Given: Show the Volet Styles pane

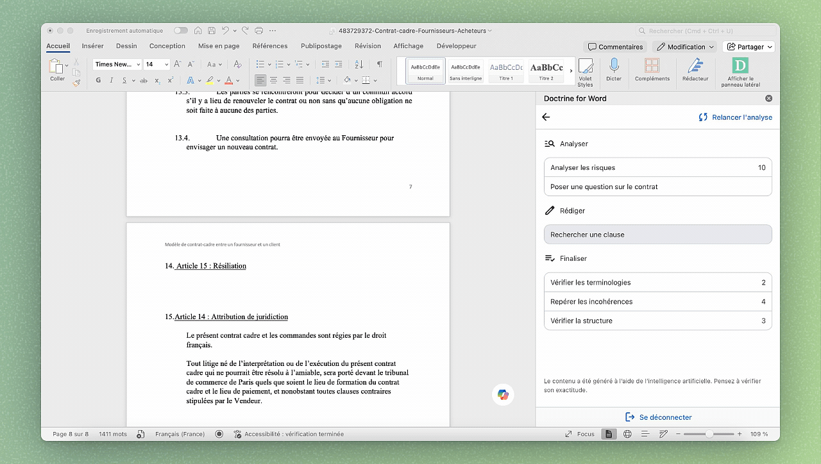Looking at the screenshot, I should [x=586, y=70].
